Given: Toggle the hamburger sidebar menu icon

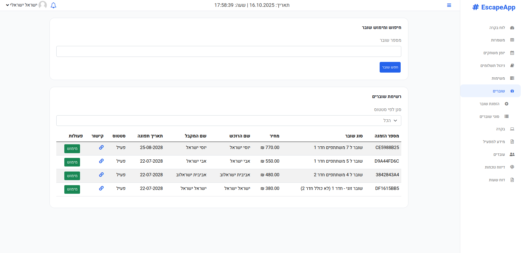Looking at the screenshot, I should click(x=449, y=5).
